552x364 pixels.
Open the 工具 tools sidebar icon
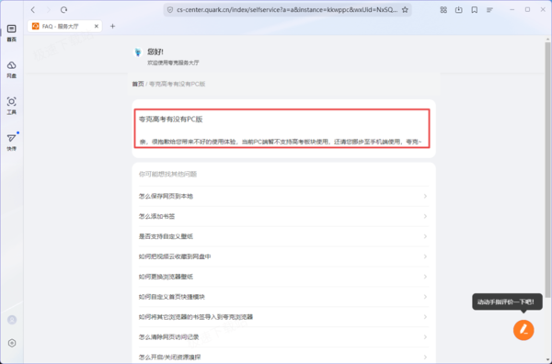tap(12, 106)
